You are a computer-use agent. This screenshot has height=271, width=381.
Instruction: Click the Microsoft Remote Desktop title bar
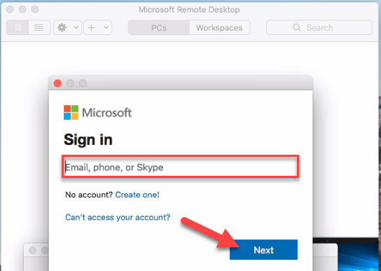point(189,10)
